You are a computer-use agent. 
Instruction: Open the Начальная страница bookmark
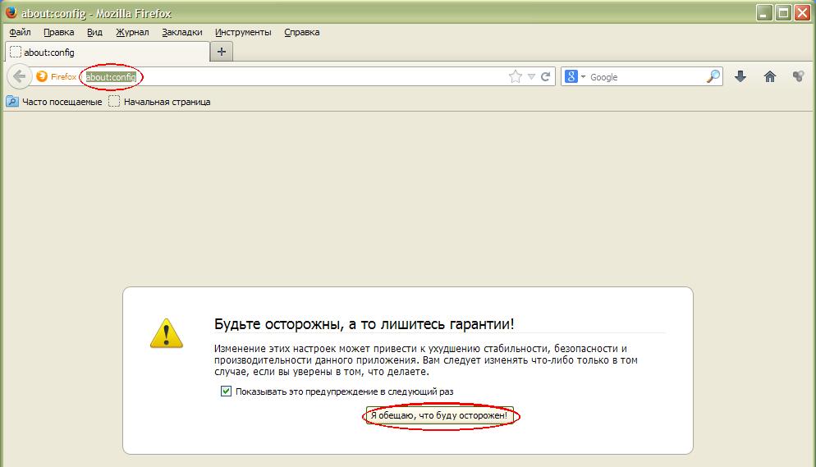[159, 102]
